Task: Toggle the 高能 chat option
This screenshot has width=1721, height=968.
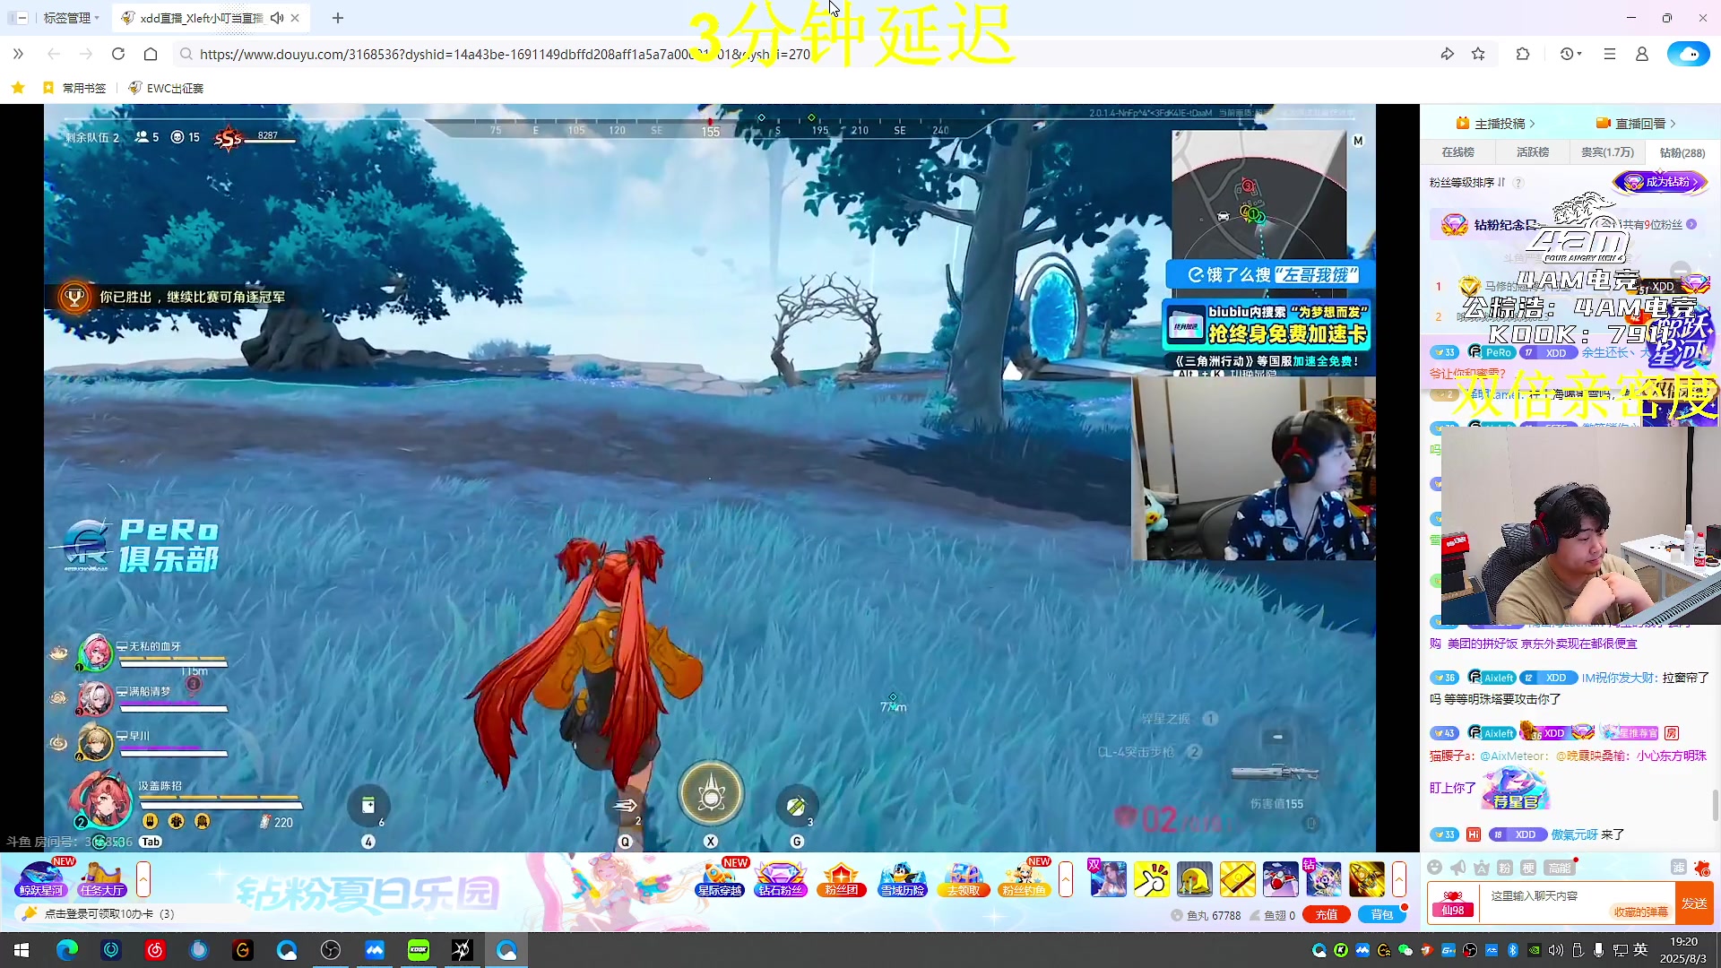Action: [x=1560, y=867]
